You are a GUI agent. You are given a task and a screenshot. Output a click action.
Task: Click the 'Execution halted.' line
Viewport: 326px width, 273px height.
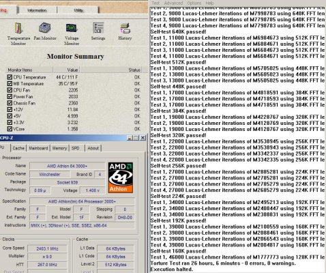coord(172,270)
